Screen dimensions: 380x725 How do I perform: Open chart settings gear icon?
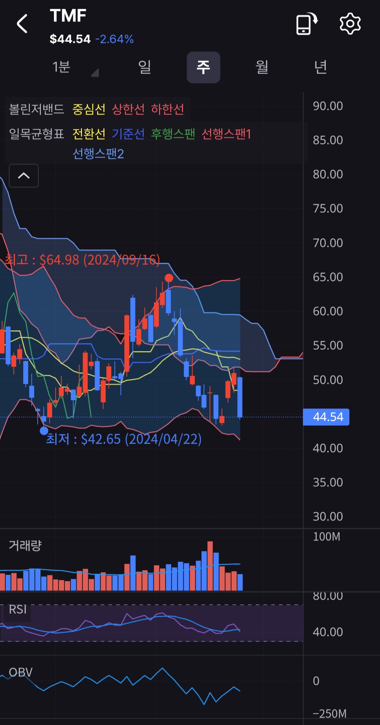350,24
